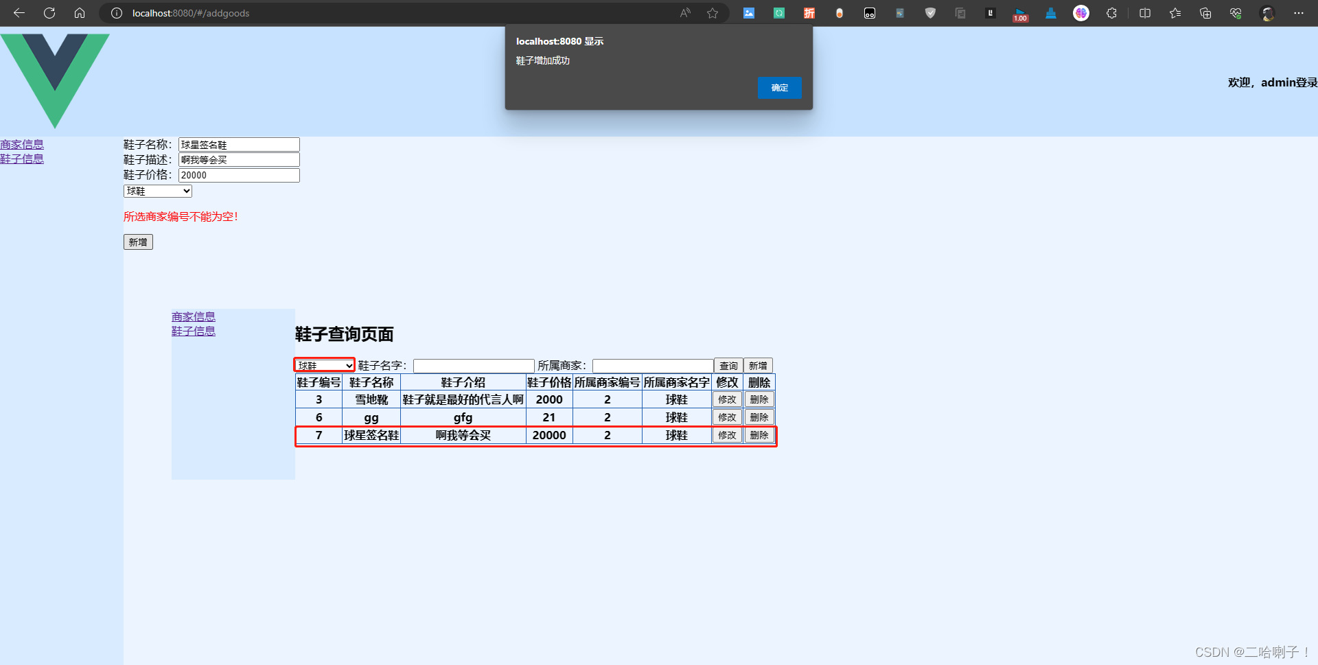
Task: Click 删除 for the gg row
Action: coord(759,417)
